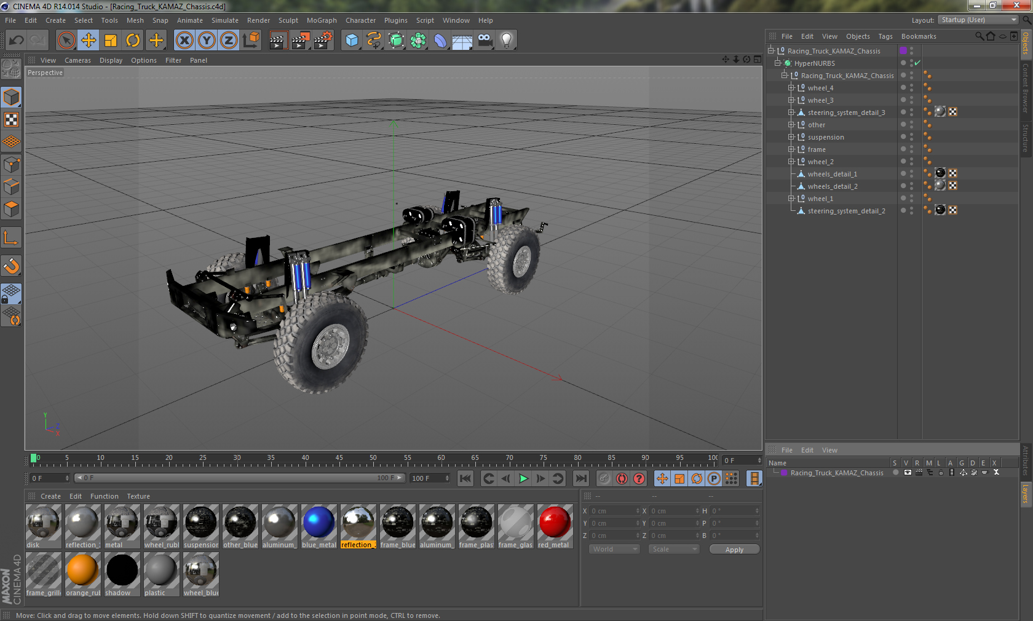Expand the wheel_1 object
The height and width of the screenshot is (621, 1033).
791,198
